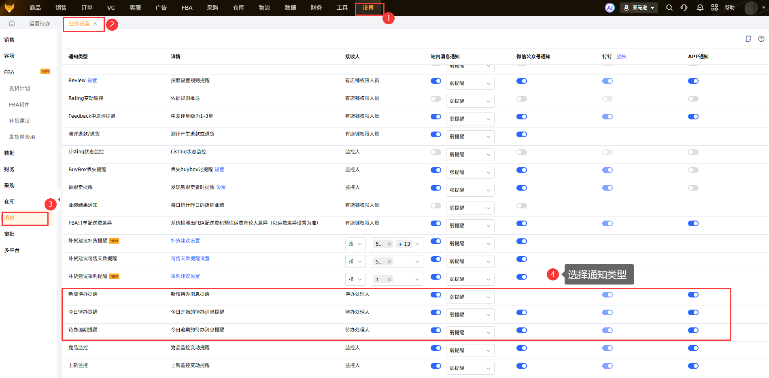
Task: Open 强提醒 dropdown in 被跟卖提醒 row
Action: coord(470,190)
